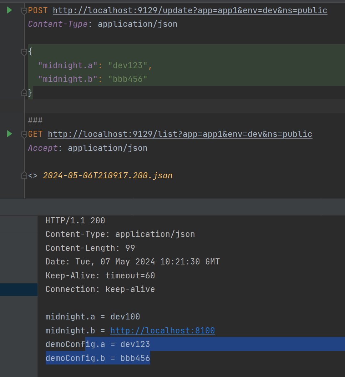Collapse fold at JSON closing brace

coord(24,93)
